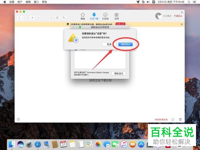200x150 pixels.
Task: Open iTunes from the Dock
Action: [124, 144]
